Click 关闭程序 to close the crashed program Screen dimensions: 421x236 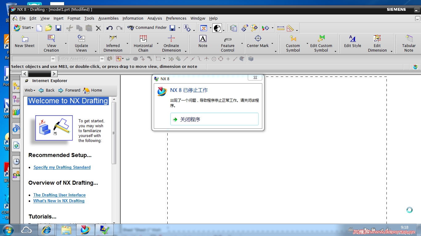(x=215, y=119)
